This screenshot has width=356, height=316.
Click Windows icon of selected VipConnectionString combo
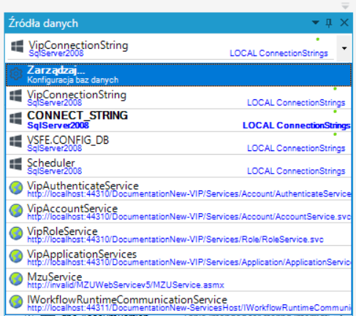pyautogui.click(x=18, y=46)
